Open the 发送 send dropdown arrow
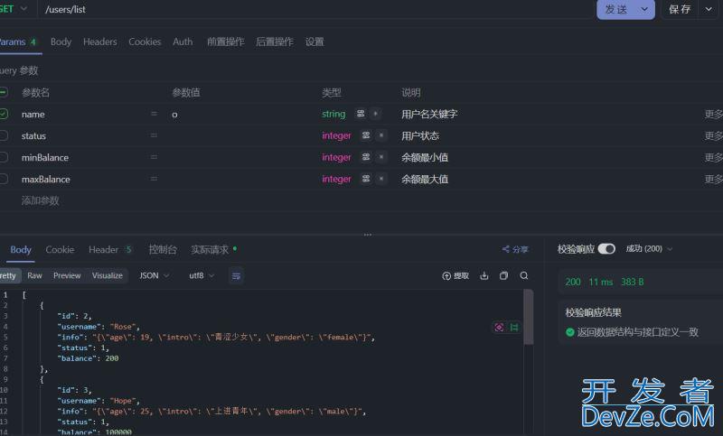Viewport: 723px width, 436px height. tap(644, 9)
